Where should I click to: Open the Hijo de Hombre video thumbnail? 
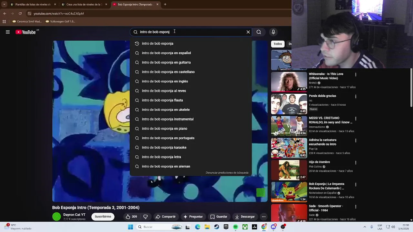(289, 170)
